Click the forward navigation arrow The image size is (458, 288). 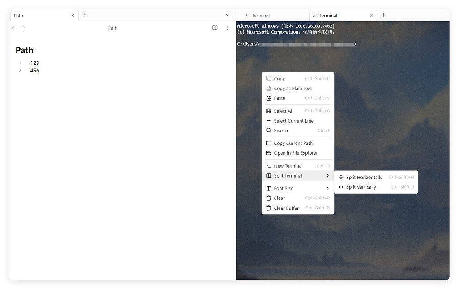click(23, 28)
